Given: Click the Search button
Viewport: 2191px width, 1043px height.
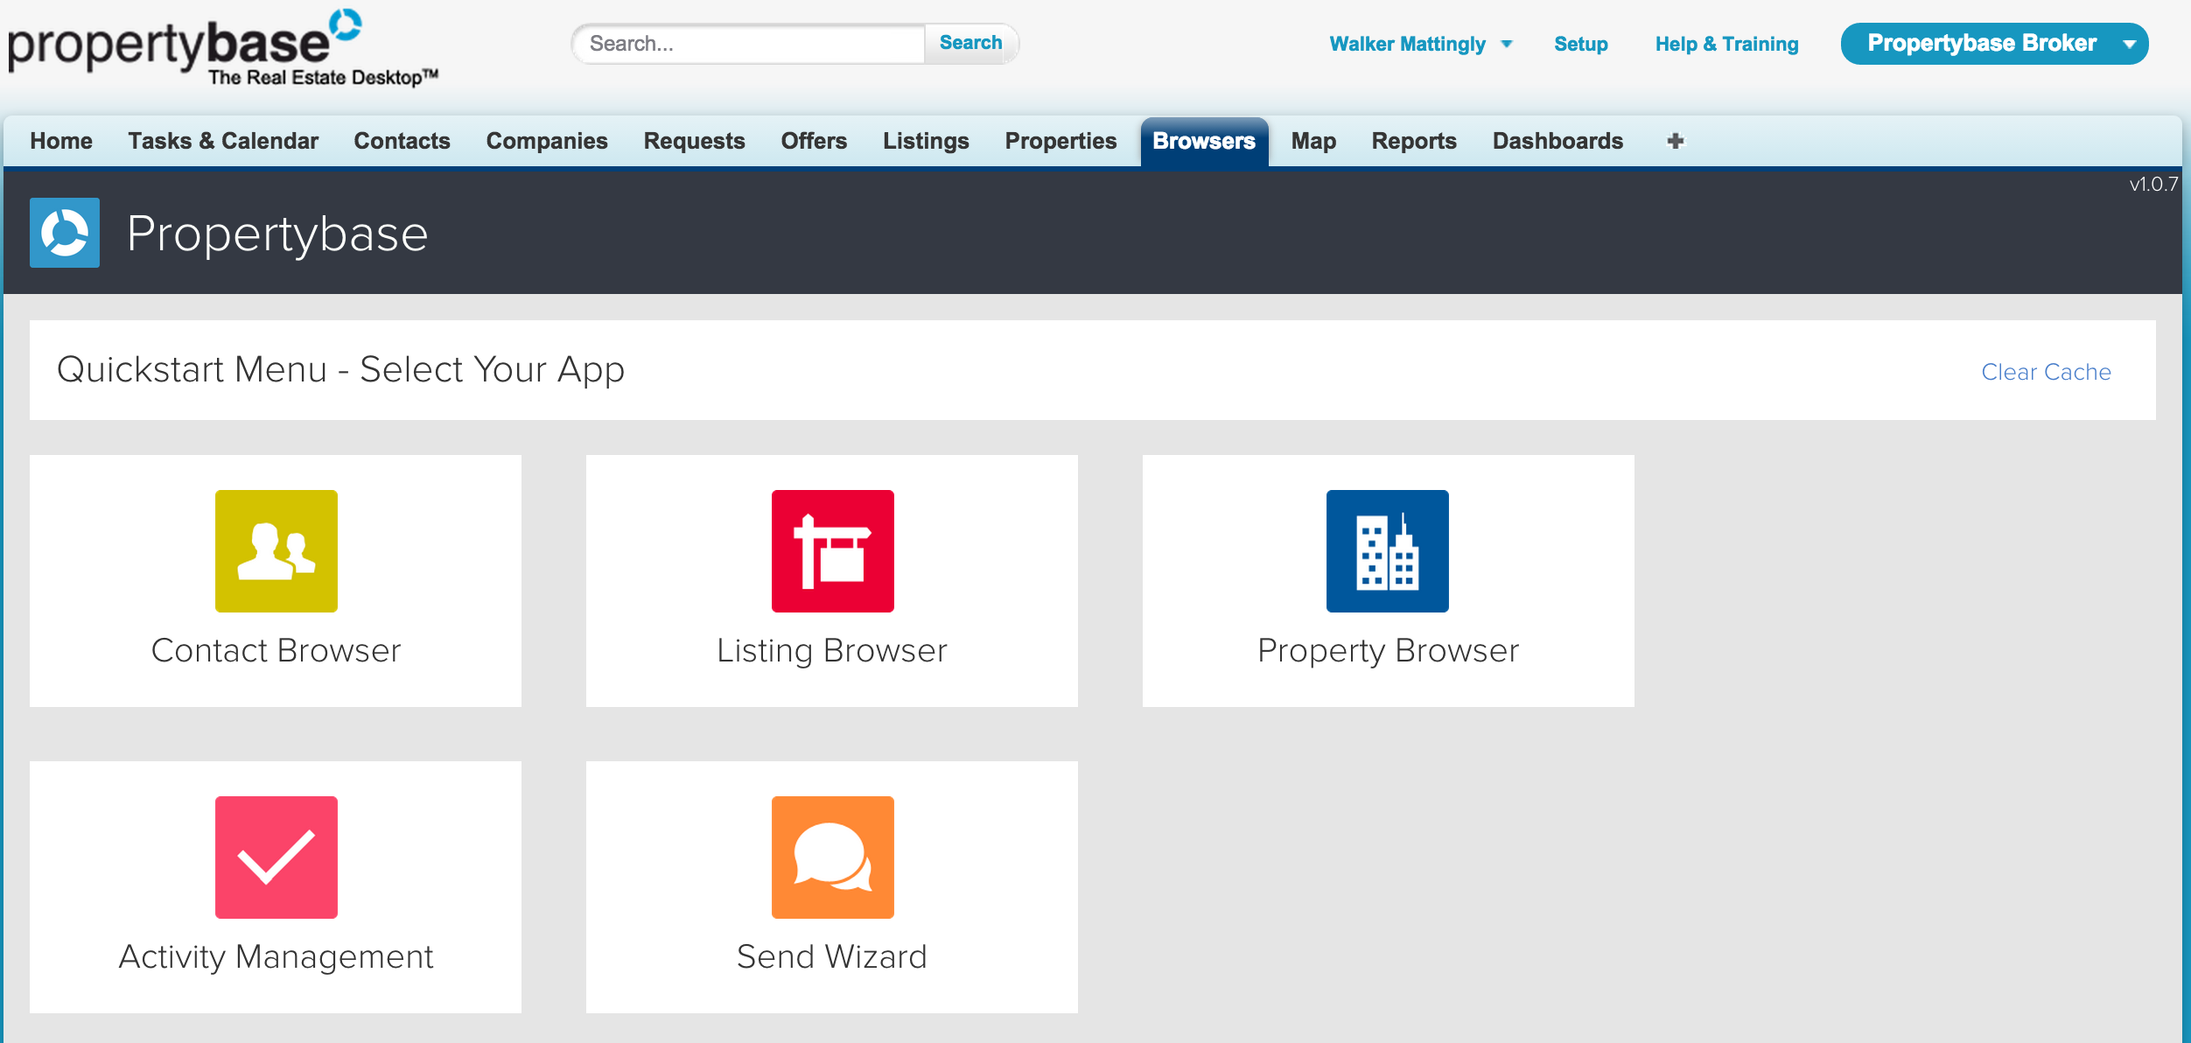Looking at the screenshot, I should pos(970,43).
